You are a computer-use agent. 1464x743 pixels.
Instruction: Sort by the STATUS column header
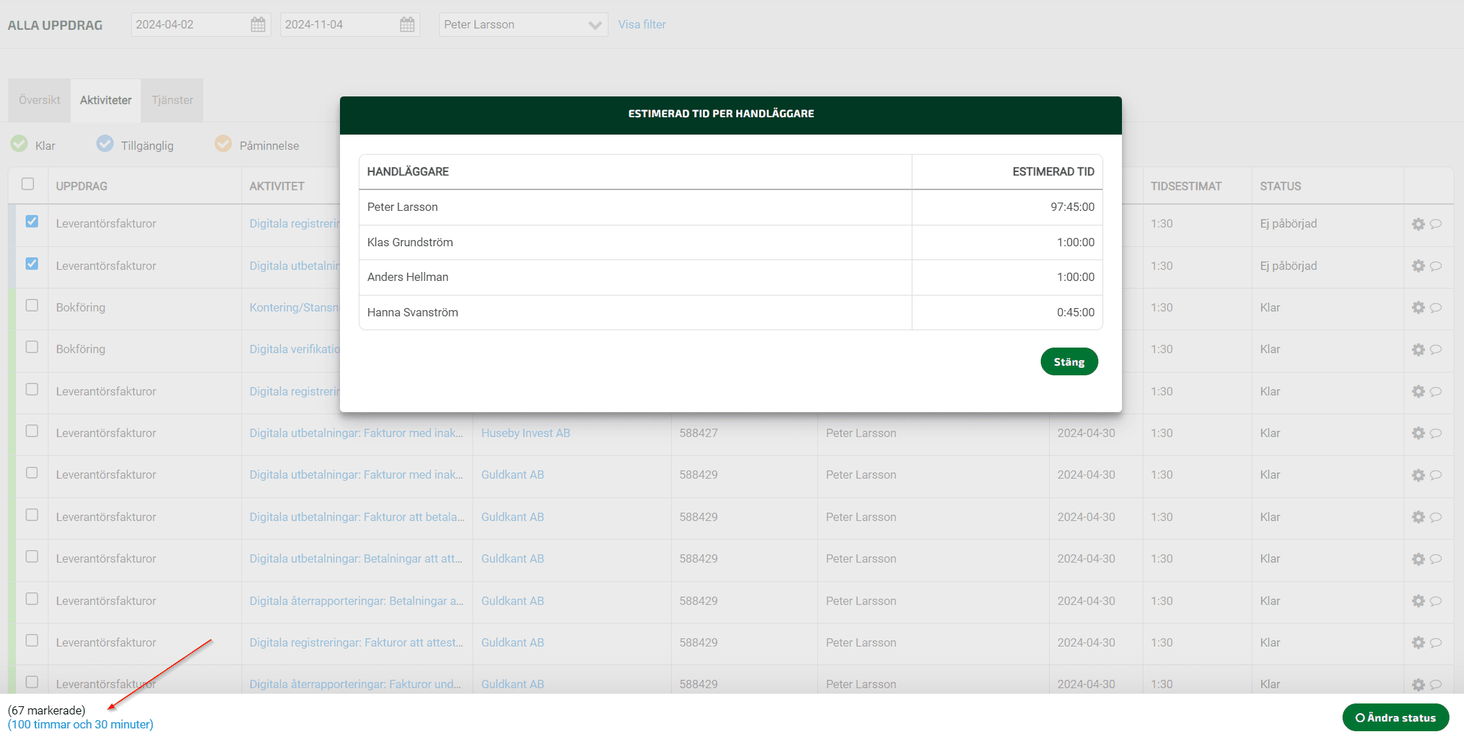tap(1280, 187)
